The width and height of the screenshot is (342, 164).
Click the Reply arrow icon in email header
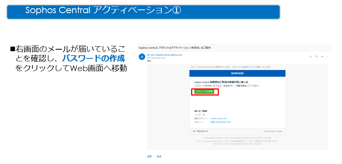[x=310, y=57]
